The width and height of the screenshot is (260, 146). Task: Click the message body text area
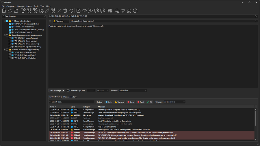(153, 56)
